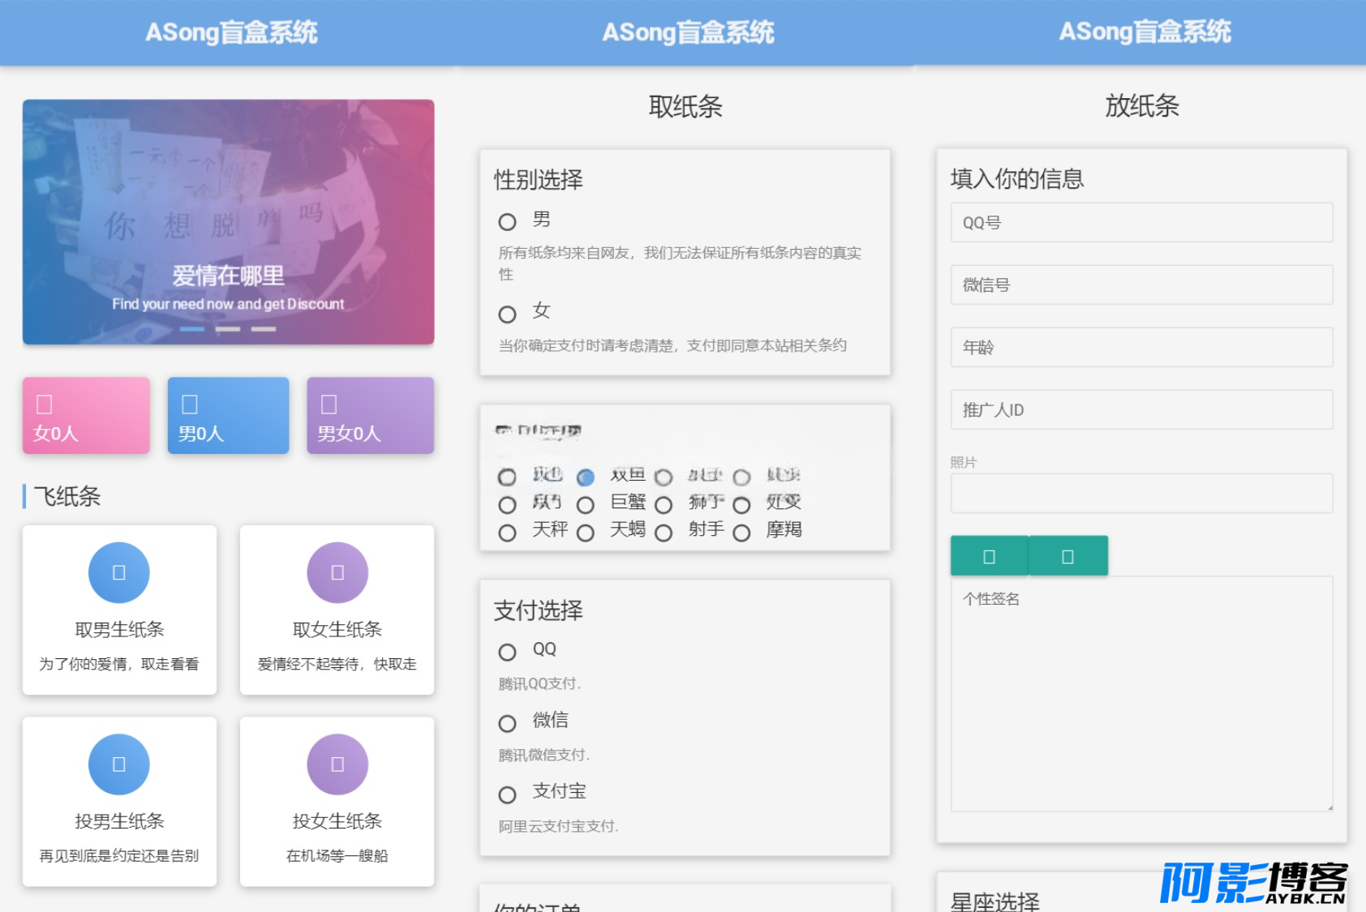Click the 年龄 input field
The image size is (1366, 912).
pyautogui.click(x=1141, y=348)
